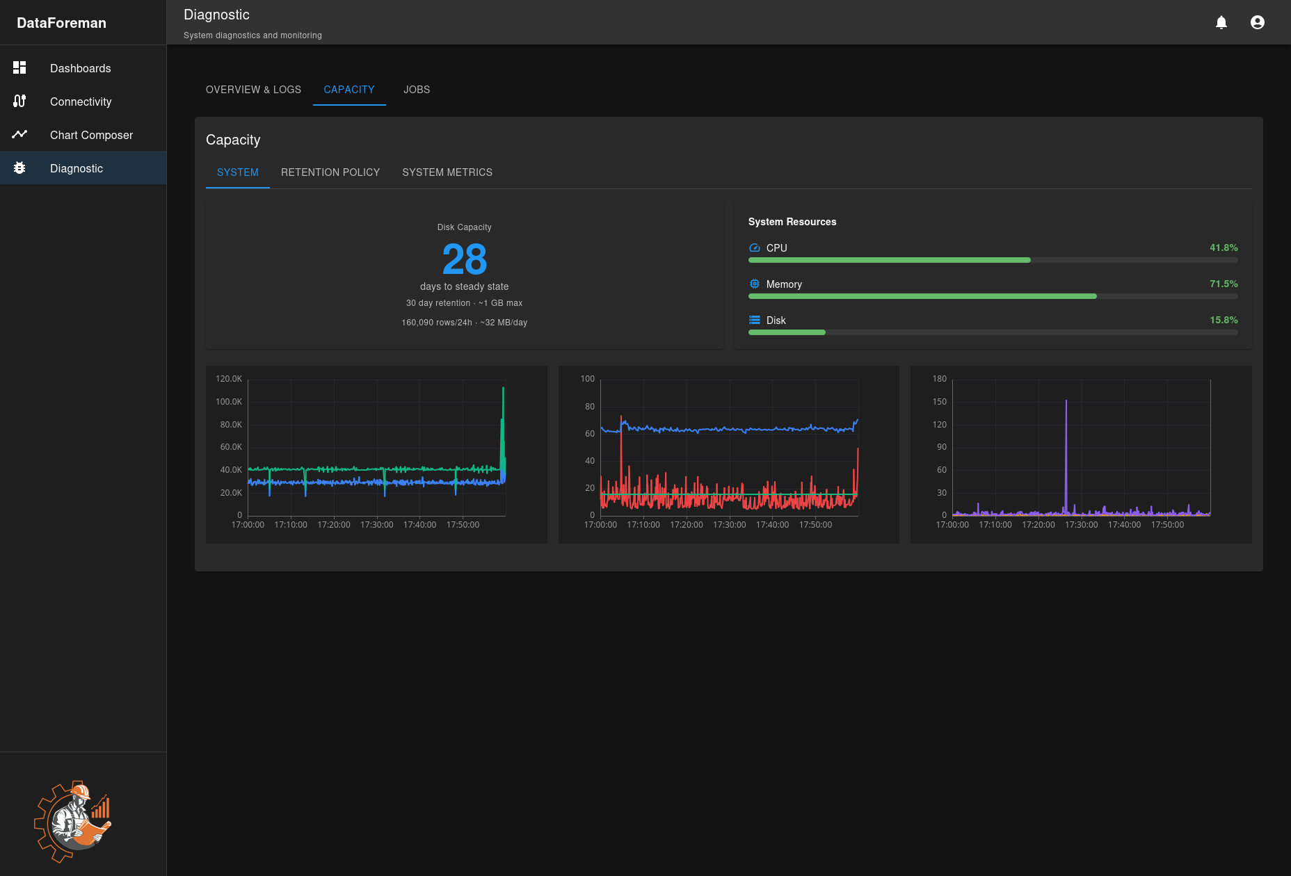The height and width of the screenshot is (876, 1291).
Task: Open the Dashboards panel icon
Action: 19,67
